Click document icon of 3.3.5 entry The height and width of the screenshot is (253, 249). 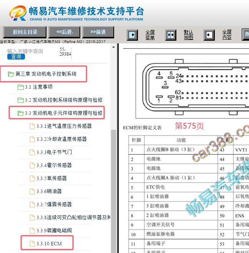coord(32,179)
